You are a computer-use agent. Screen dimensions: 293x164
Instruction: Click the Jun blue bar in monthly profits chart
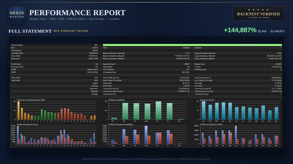(236, 135)
